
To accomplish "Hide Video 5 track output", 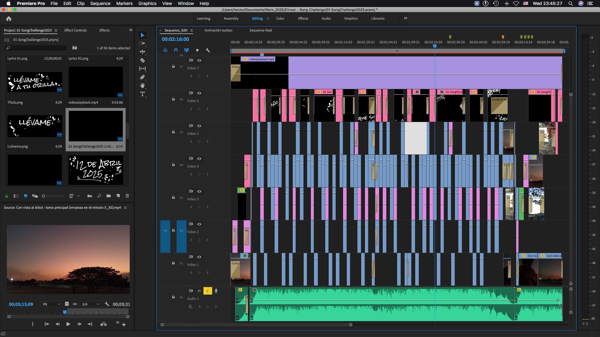I will pyautogui.click(x=199, y=126).
